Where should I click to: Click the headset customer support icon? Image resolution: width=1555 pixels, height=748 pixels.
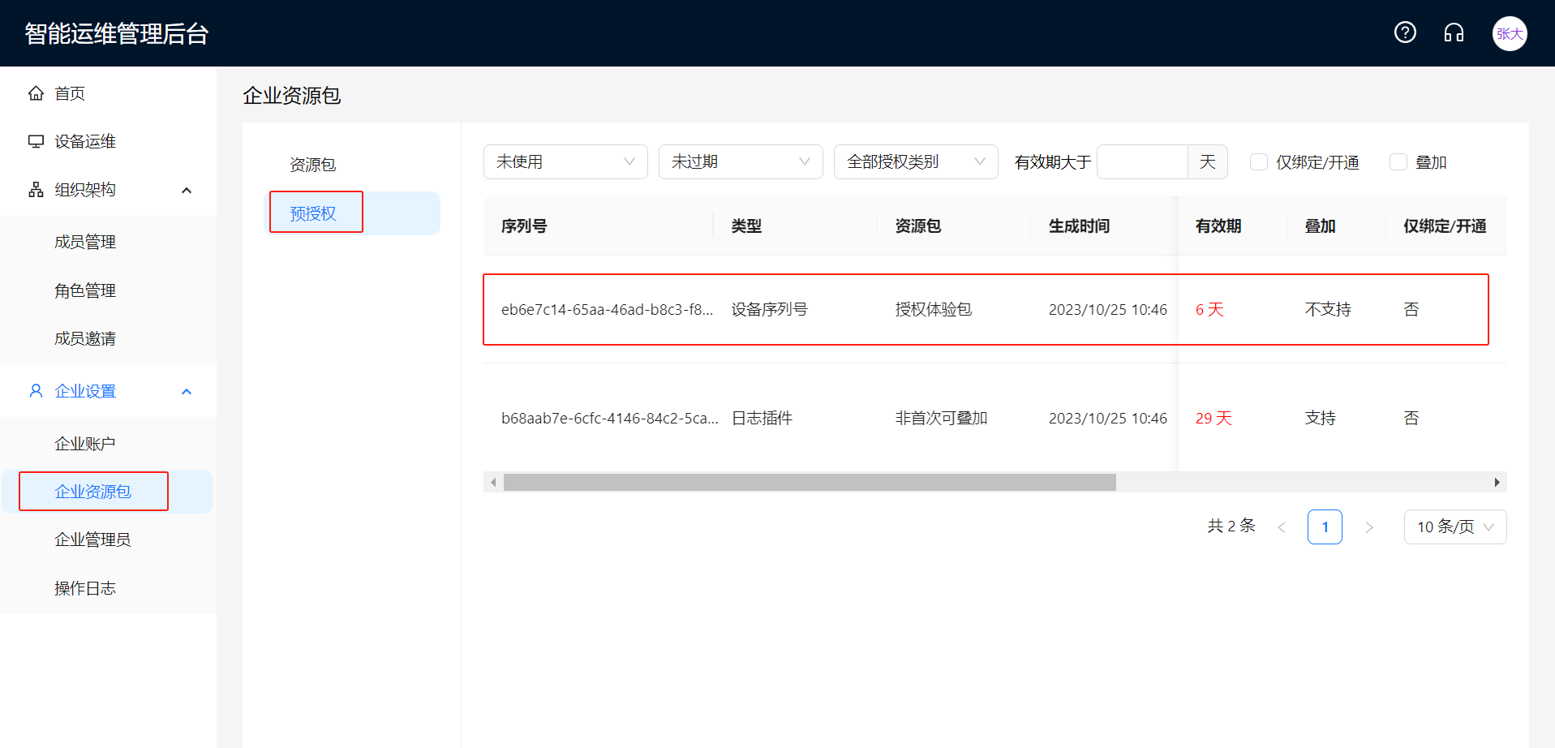click(x=1454, y=32)
